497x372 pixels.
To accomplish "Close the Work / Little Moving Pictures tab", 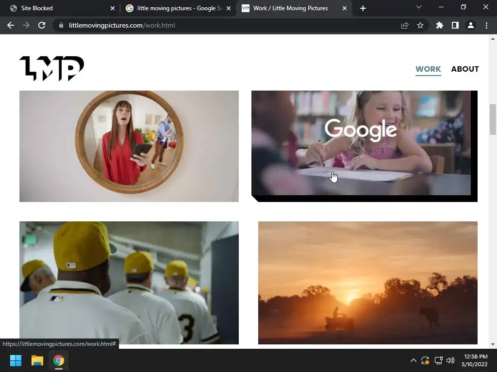I will coord(345,8).
